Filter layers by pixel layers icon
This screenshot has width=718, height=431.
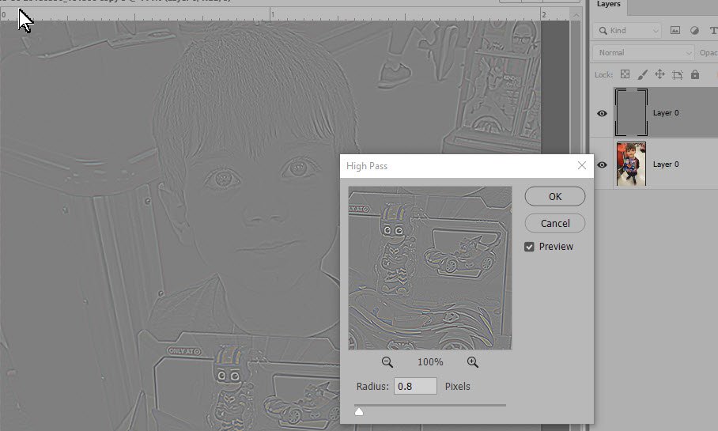coord(675,30)
